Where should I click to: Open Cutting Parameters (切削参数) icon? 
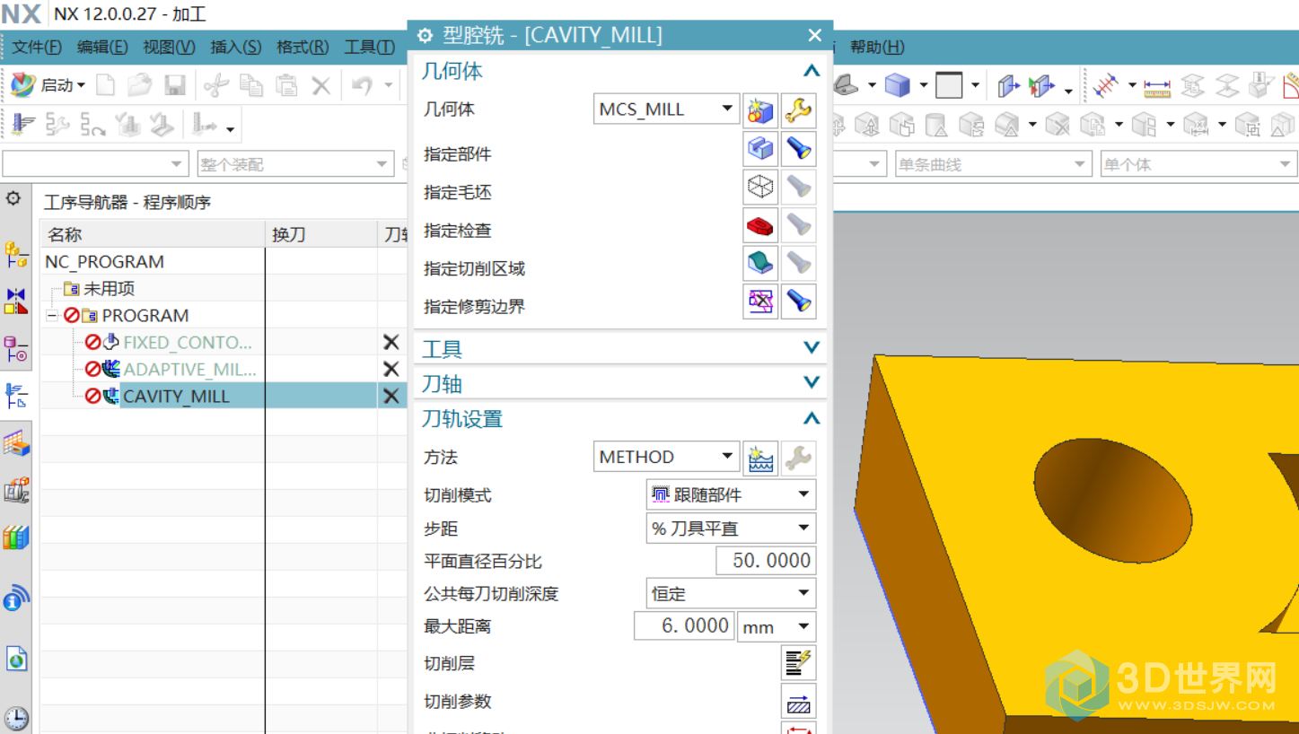(x=798, y=702)
